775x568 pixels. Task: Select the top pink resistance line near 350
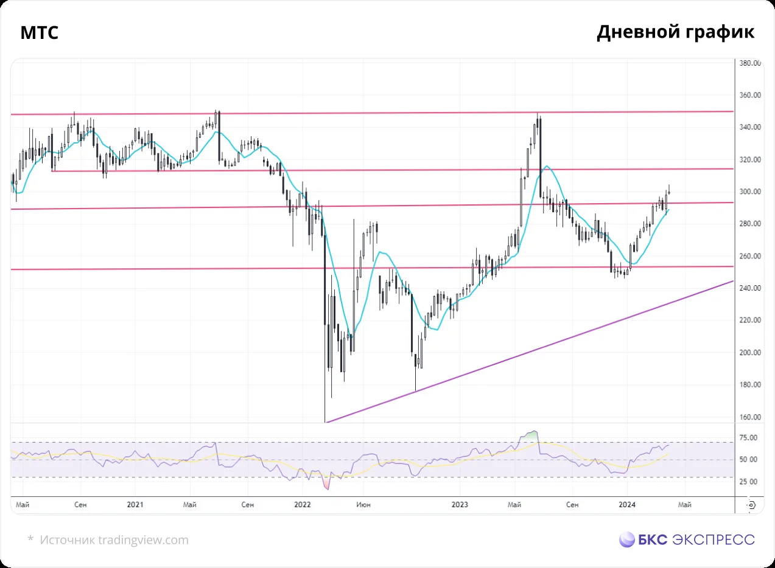[371, 113]
